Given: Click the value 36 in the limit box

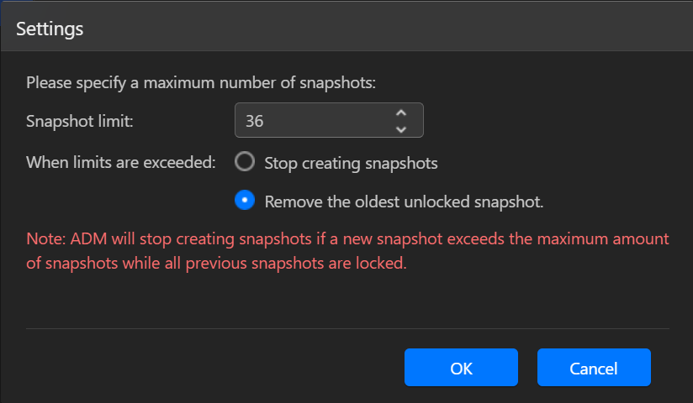Looking at the screenshot, I should click(255, 121).
